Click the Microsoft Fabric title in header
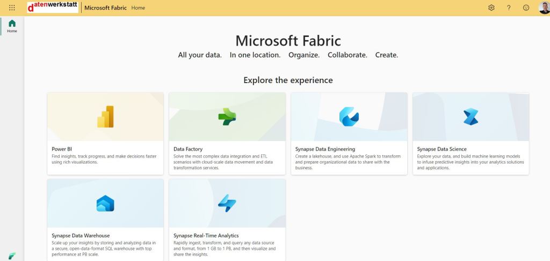The width and height of the screenshot is (550, 261). pyautogui.click(x=105, y=8)
